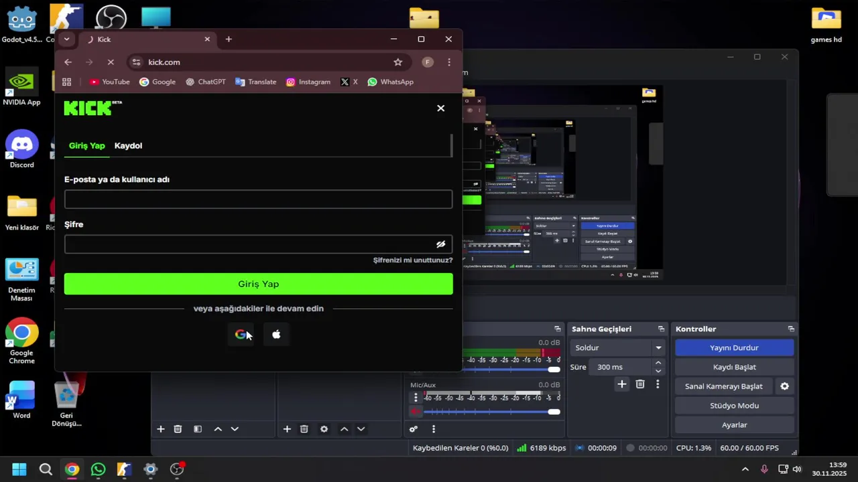
Task: Open Ayarlar in OBS Kontroller
Action: point(734,425)
